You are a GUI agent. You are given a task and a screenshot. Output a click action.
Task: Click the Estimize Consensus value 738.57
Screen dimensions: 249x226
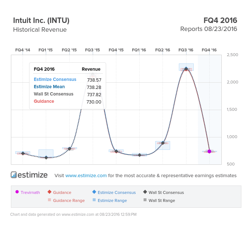(94, 80)
